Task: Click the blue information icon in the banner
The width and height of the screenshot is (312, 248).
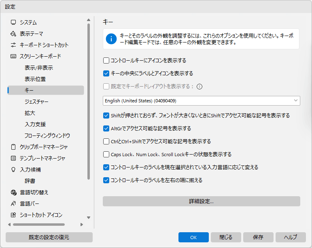Action: [111, 39]
